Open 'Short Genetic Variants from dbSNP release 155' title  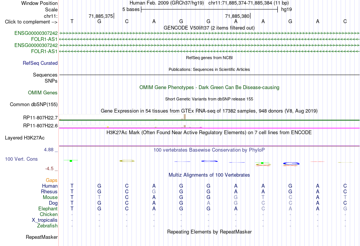[x=209, y=99]
